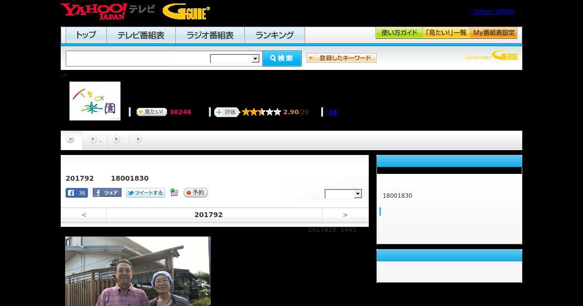The image size is (583, 306).
Task: Go to previous date with < arrow
Action: coord(84,215)
